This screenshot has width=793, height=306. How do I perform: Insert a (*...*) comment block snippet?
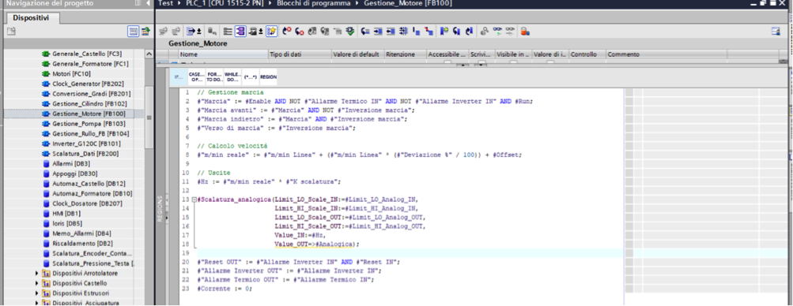(x=250, y=76)
